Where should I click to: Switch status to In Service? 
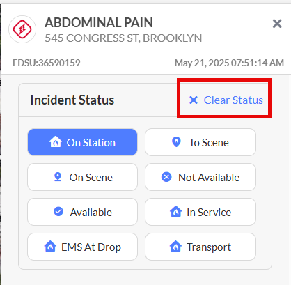[x=200, y=212]
